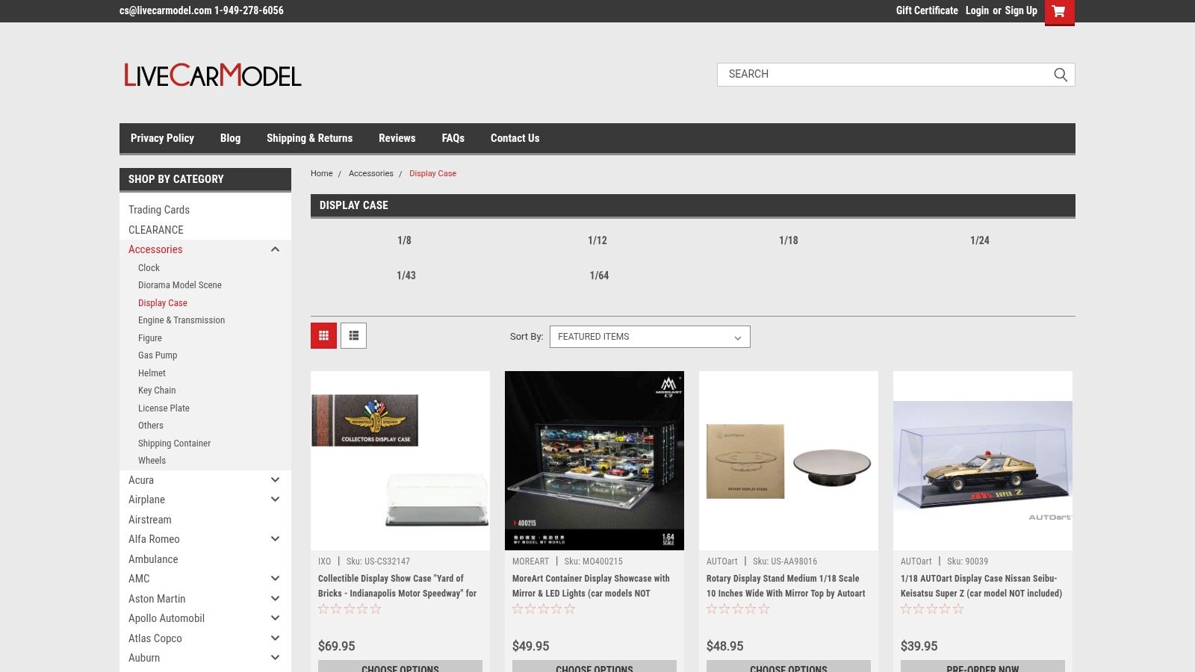Select the 1/18 scale subcategory

tap(789, 240)
